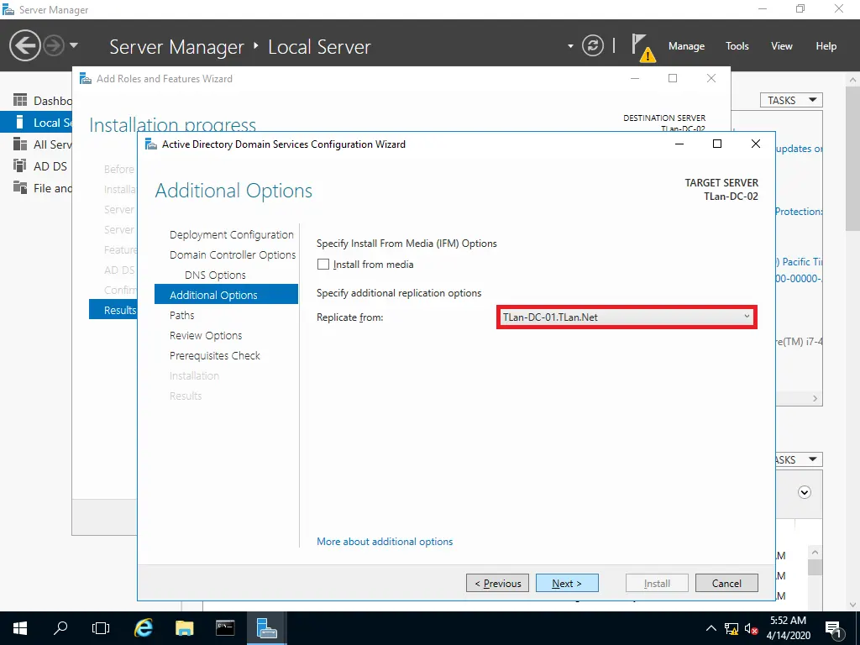Open Task View on the taskbar
The width and height of the screenshot is (860, 645).
101,628
